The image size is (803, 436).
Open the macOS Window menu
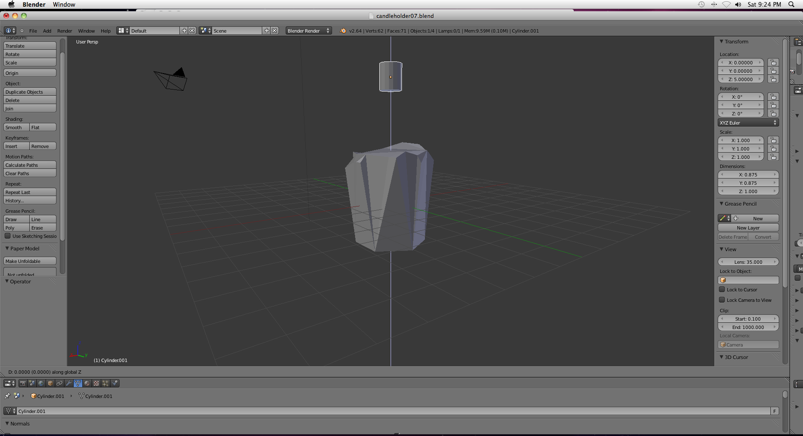tap(64, 5)
